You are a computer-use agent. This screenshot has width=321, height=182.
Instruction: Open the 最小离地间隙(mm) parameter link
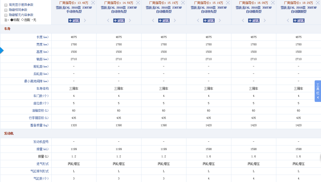click(x=36, y=81)
